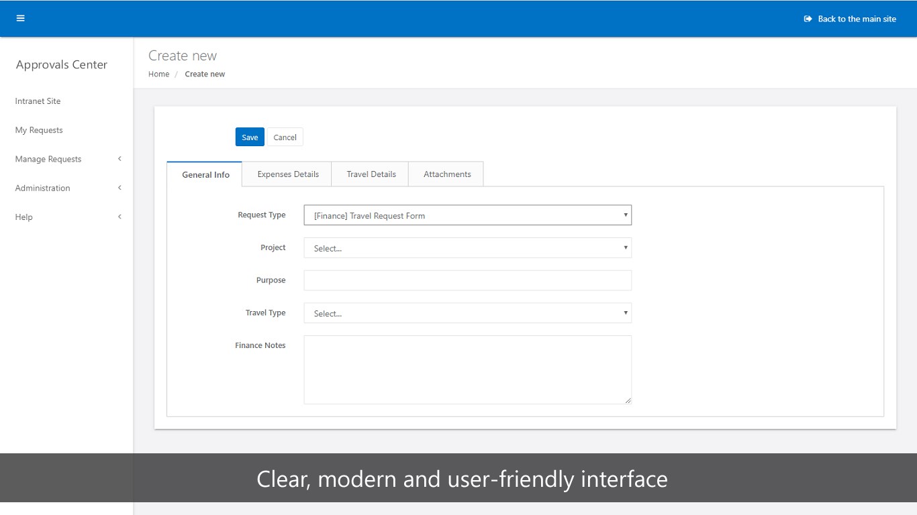This screenshot has height=515, width=917.
Task: Switch to the Travel Details tab
Action: pos(371,174)
